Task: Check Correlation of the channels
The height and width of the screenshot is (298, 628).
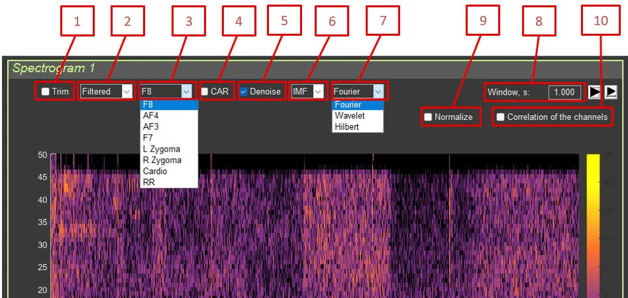Action: coord(501,117)
